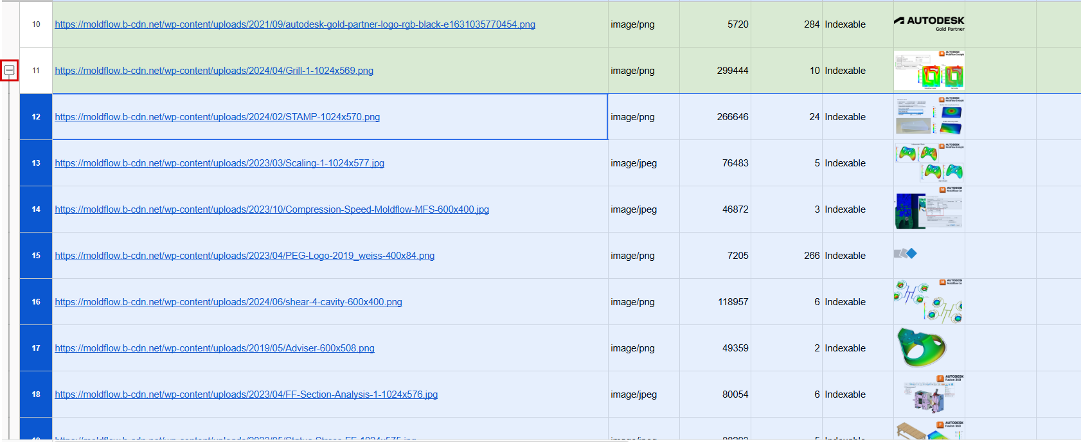This screenshot has width=1081, height=442.
Task: Open the Grill-1-1024x569.png link
Action: 214,71
